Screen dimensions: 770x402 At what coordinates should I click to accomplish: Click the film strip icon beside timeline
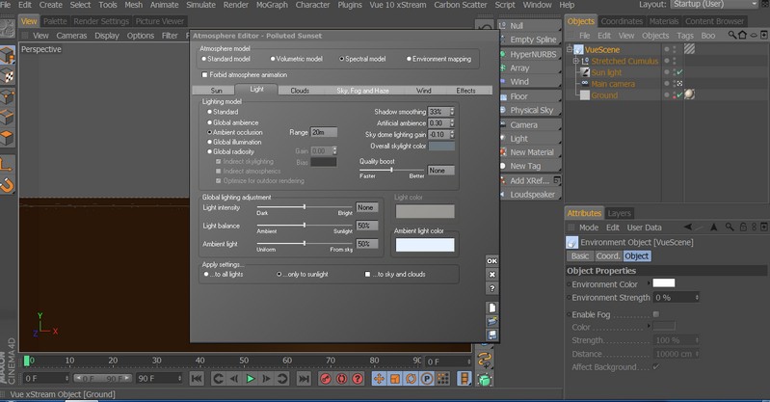point(464,379)
